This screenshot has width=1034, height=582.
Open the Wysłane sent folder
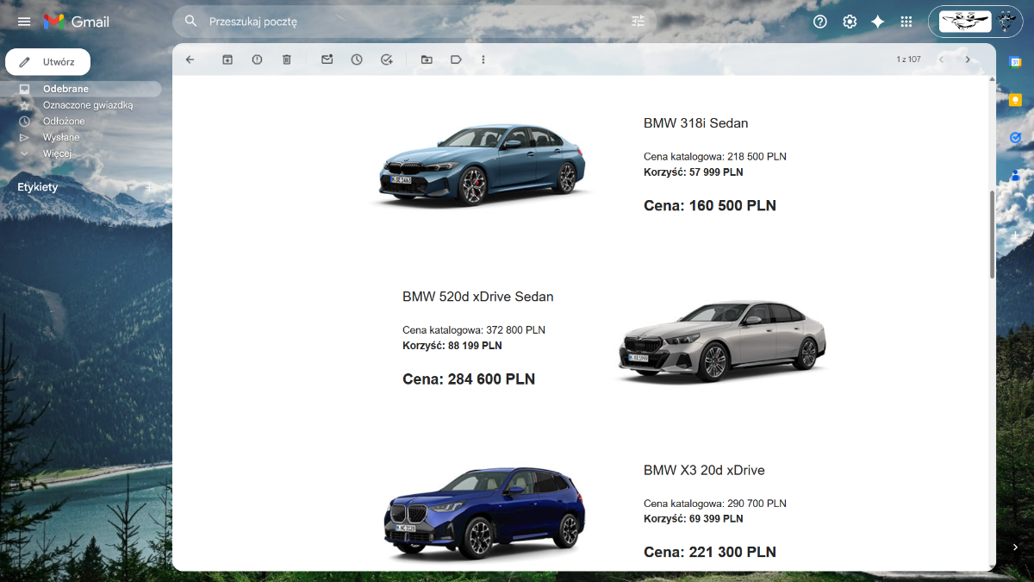[61, 137]
